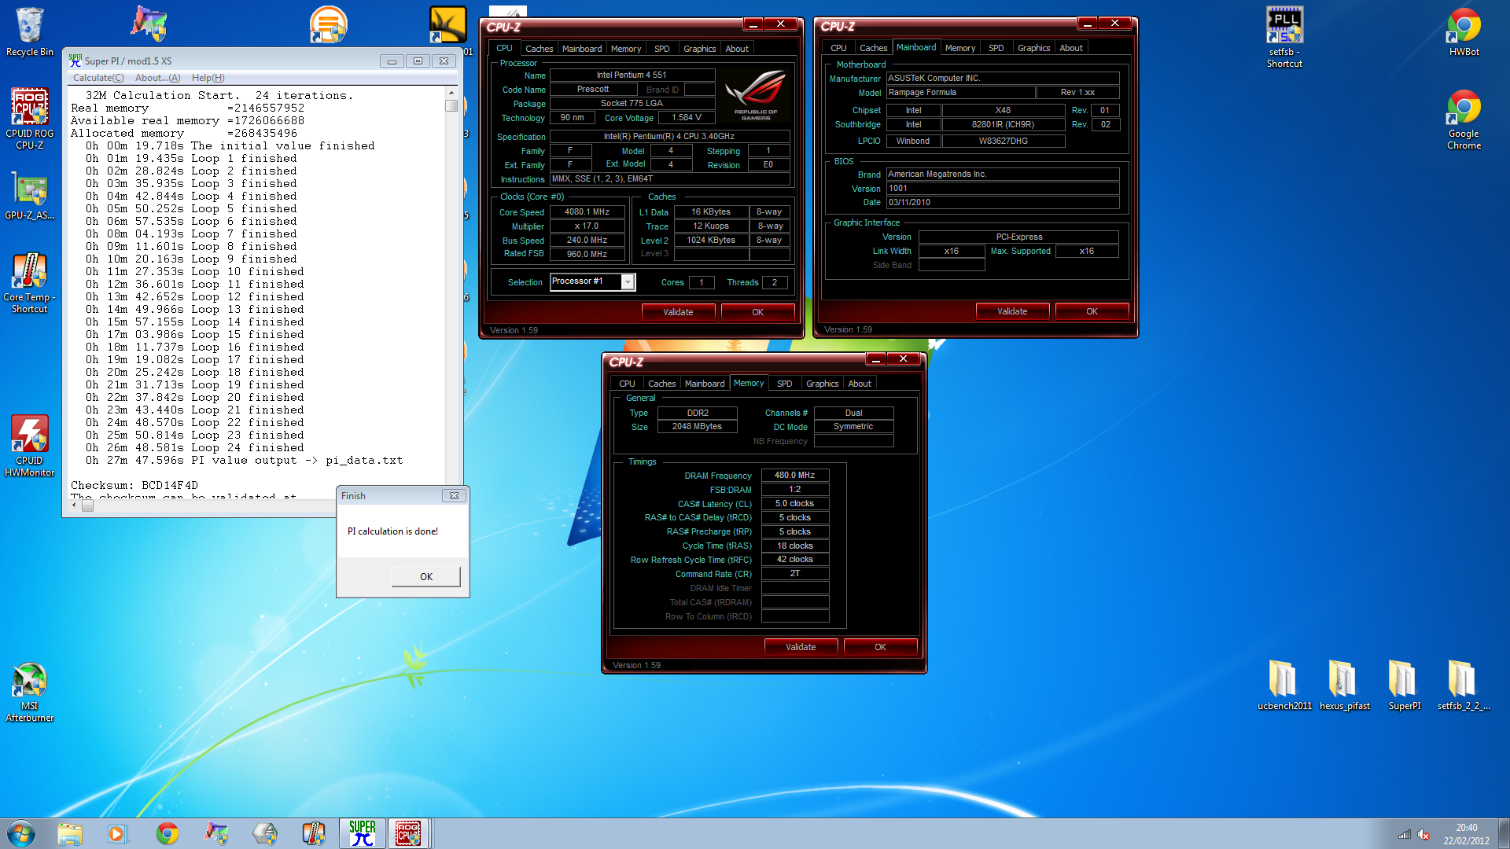Image resolution: width=1510 pixels, height=849 pixels.
Task: Click OK in the CPU-Z Mainboard window
Action: (x=1092, y=311)
